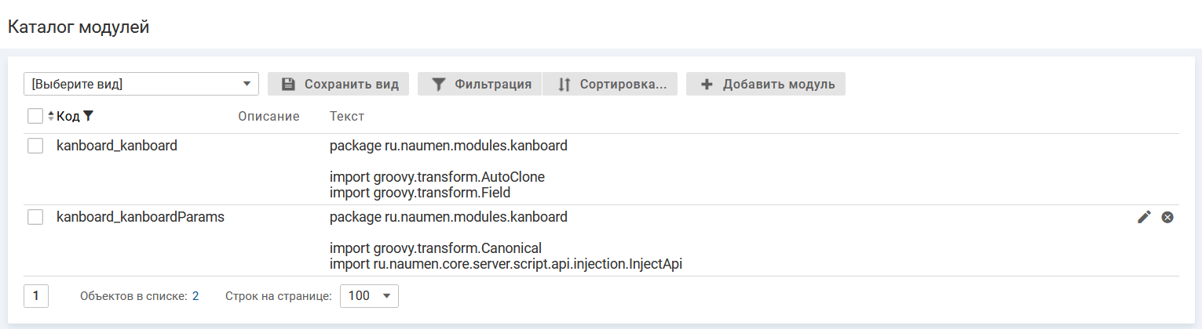Image resolution: width=1202 pixels, height=329 pixels.
Task: Click the filter funnel icon beside Код
Action: point(88,116)
